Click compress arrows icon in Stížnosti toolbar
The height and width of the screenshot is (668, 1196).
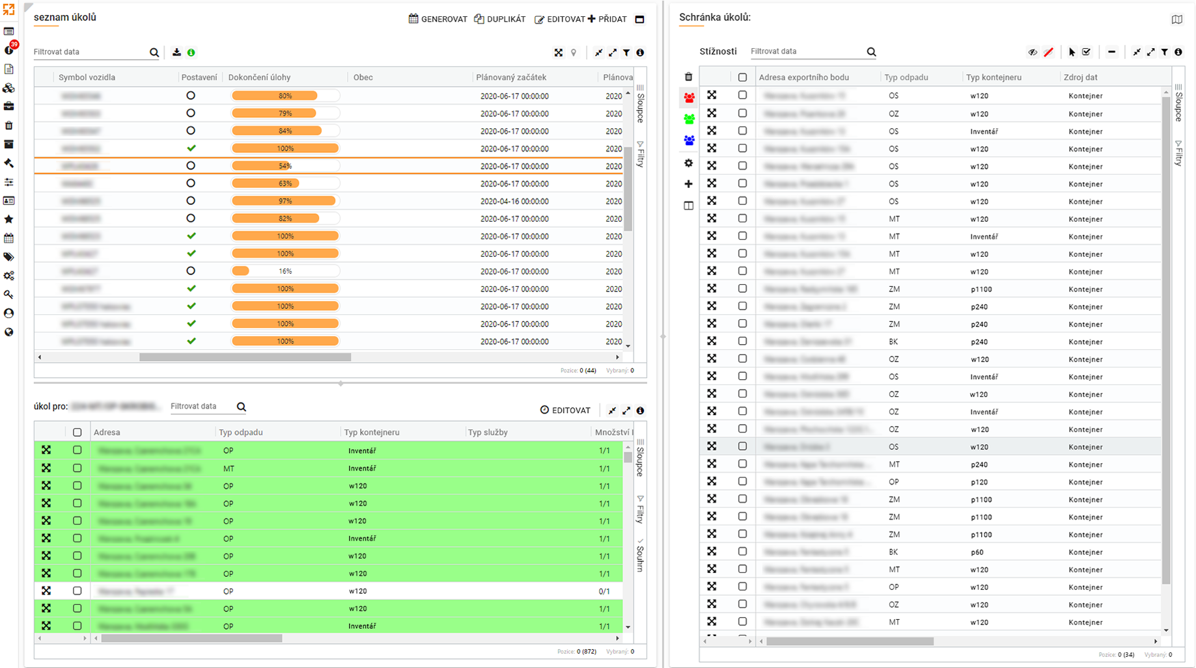(1136, 52)
